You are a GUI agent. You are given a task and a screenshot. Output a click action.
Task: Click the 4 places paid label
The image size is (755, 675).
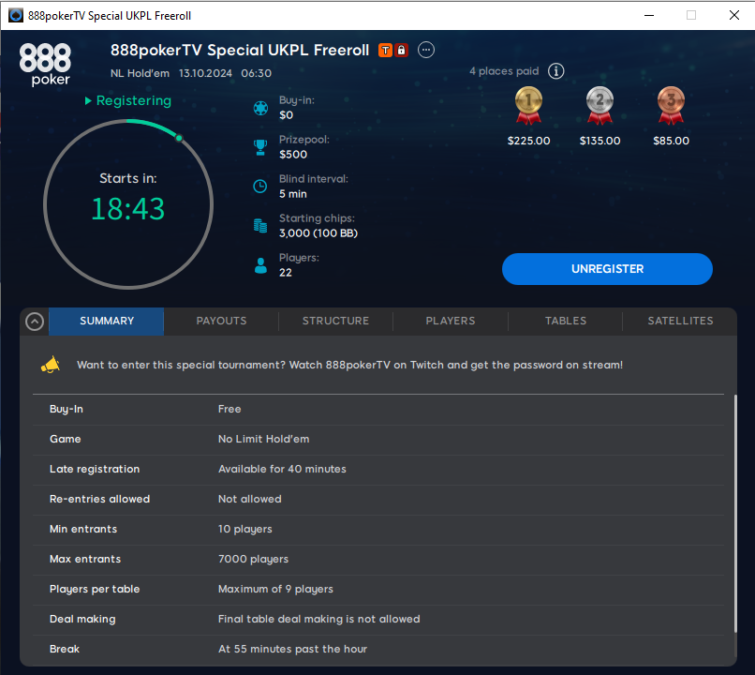point(504,71)
